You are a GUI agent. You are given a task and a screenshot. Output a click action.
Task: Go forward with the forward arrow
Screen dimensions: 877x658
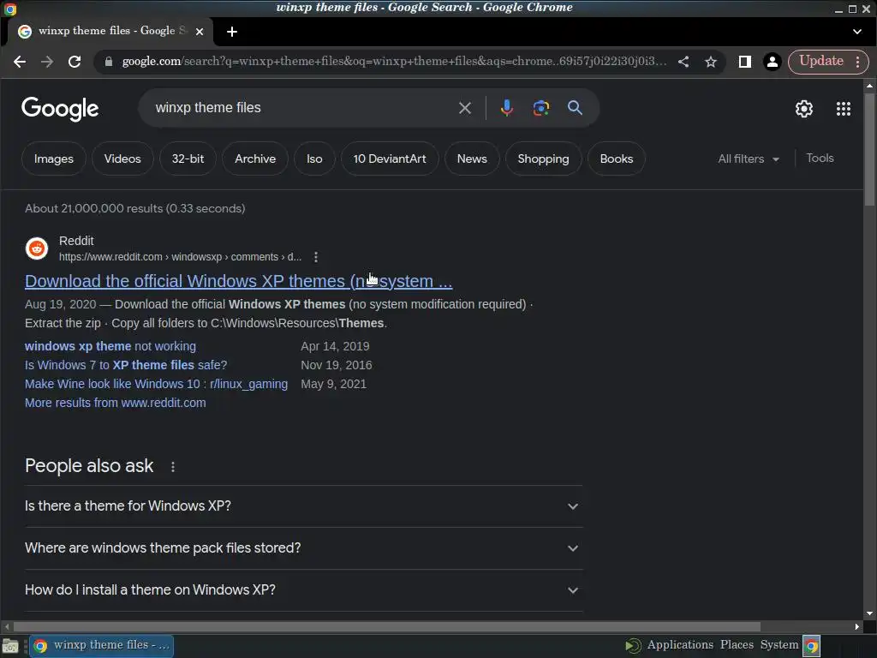coord(47,62)
